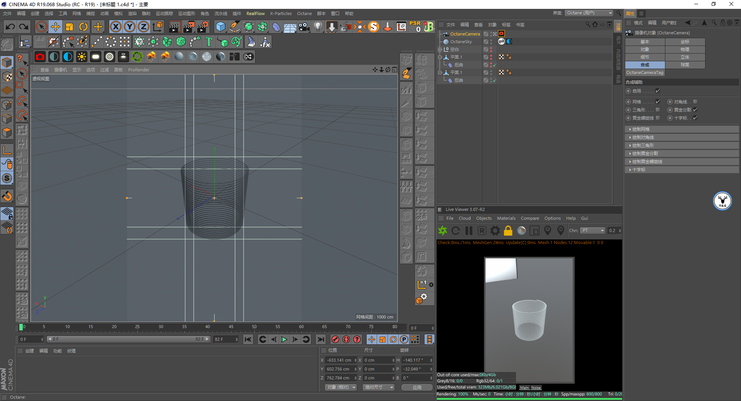This screenshot has width=741, height=401.
Task: Open the 对象 (相对) coordinate dropdown
Action: [x=342, y=387]
